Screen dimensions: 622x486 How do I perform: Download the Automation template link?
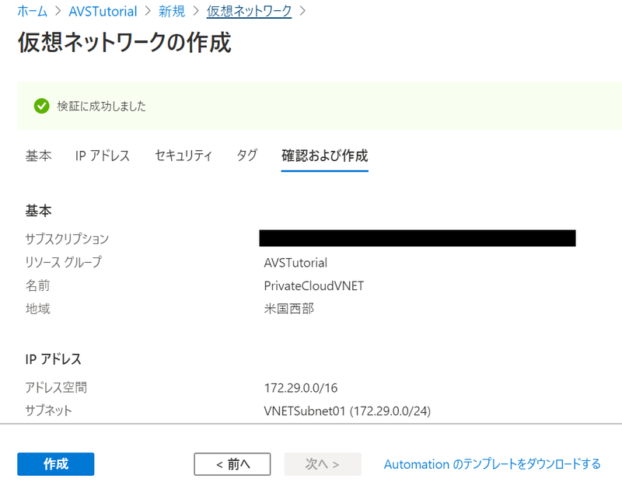(x=492, y=464)
